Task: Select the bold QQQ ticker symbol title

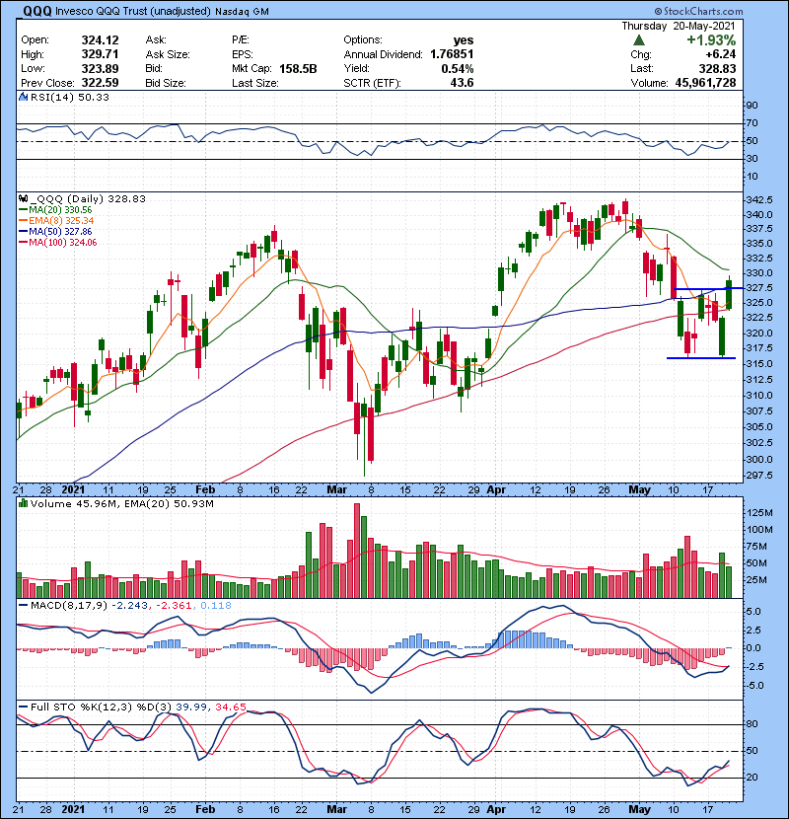Action: click(37, 11)
